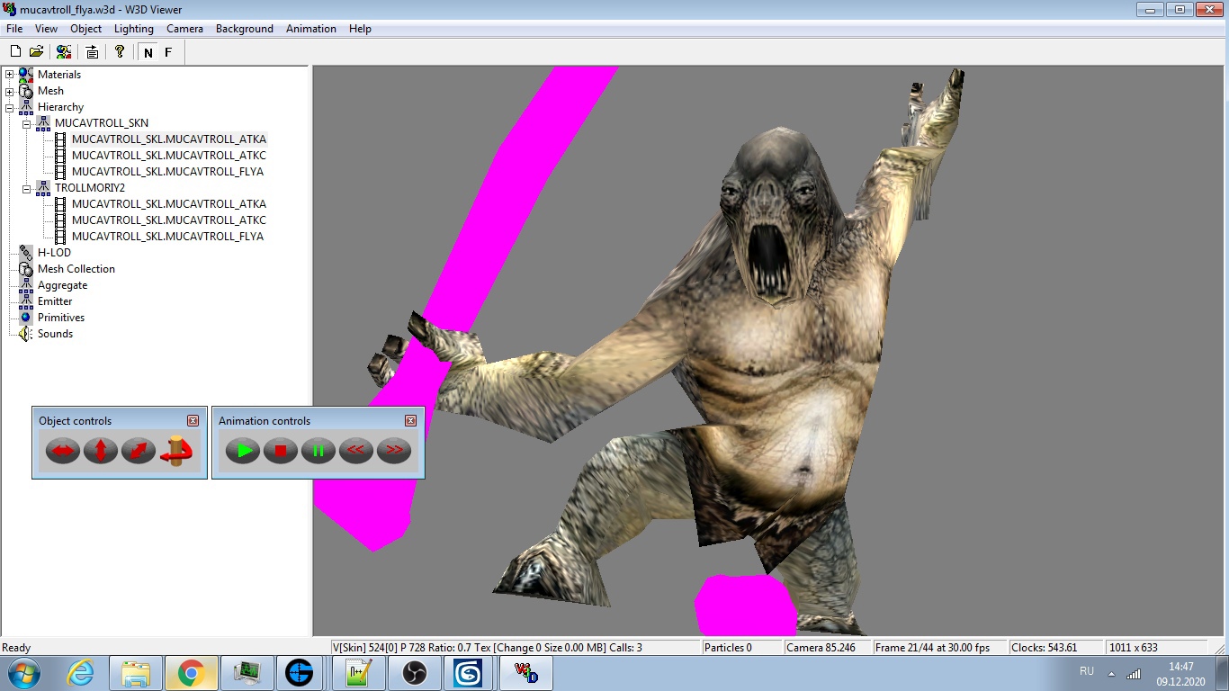Click the rotating cylinder object control icon
The height and width of the screenshot is (691, 1229).
[x=176, y=450]
